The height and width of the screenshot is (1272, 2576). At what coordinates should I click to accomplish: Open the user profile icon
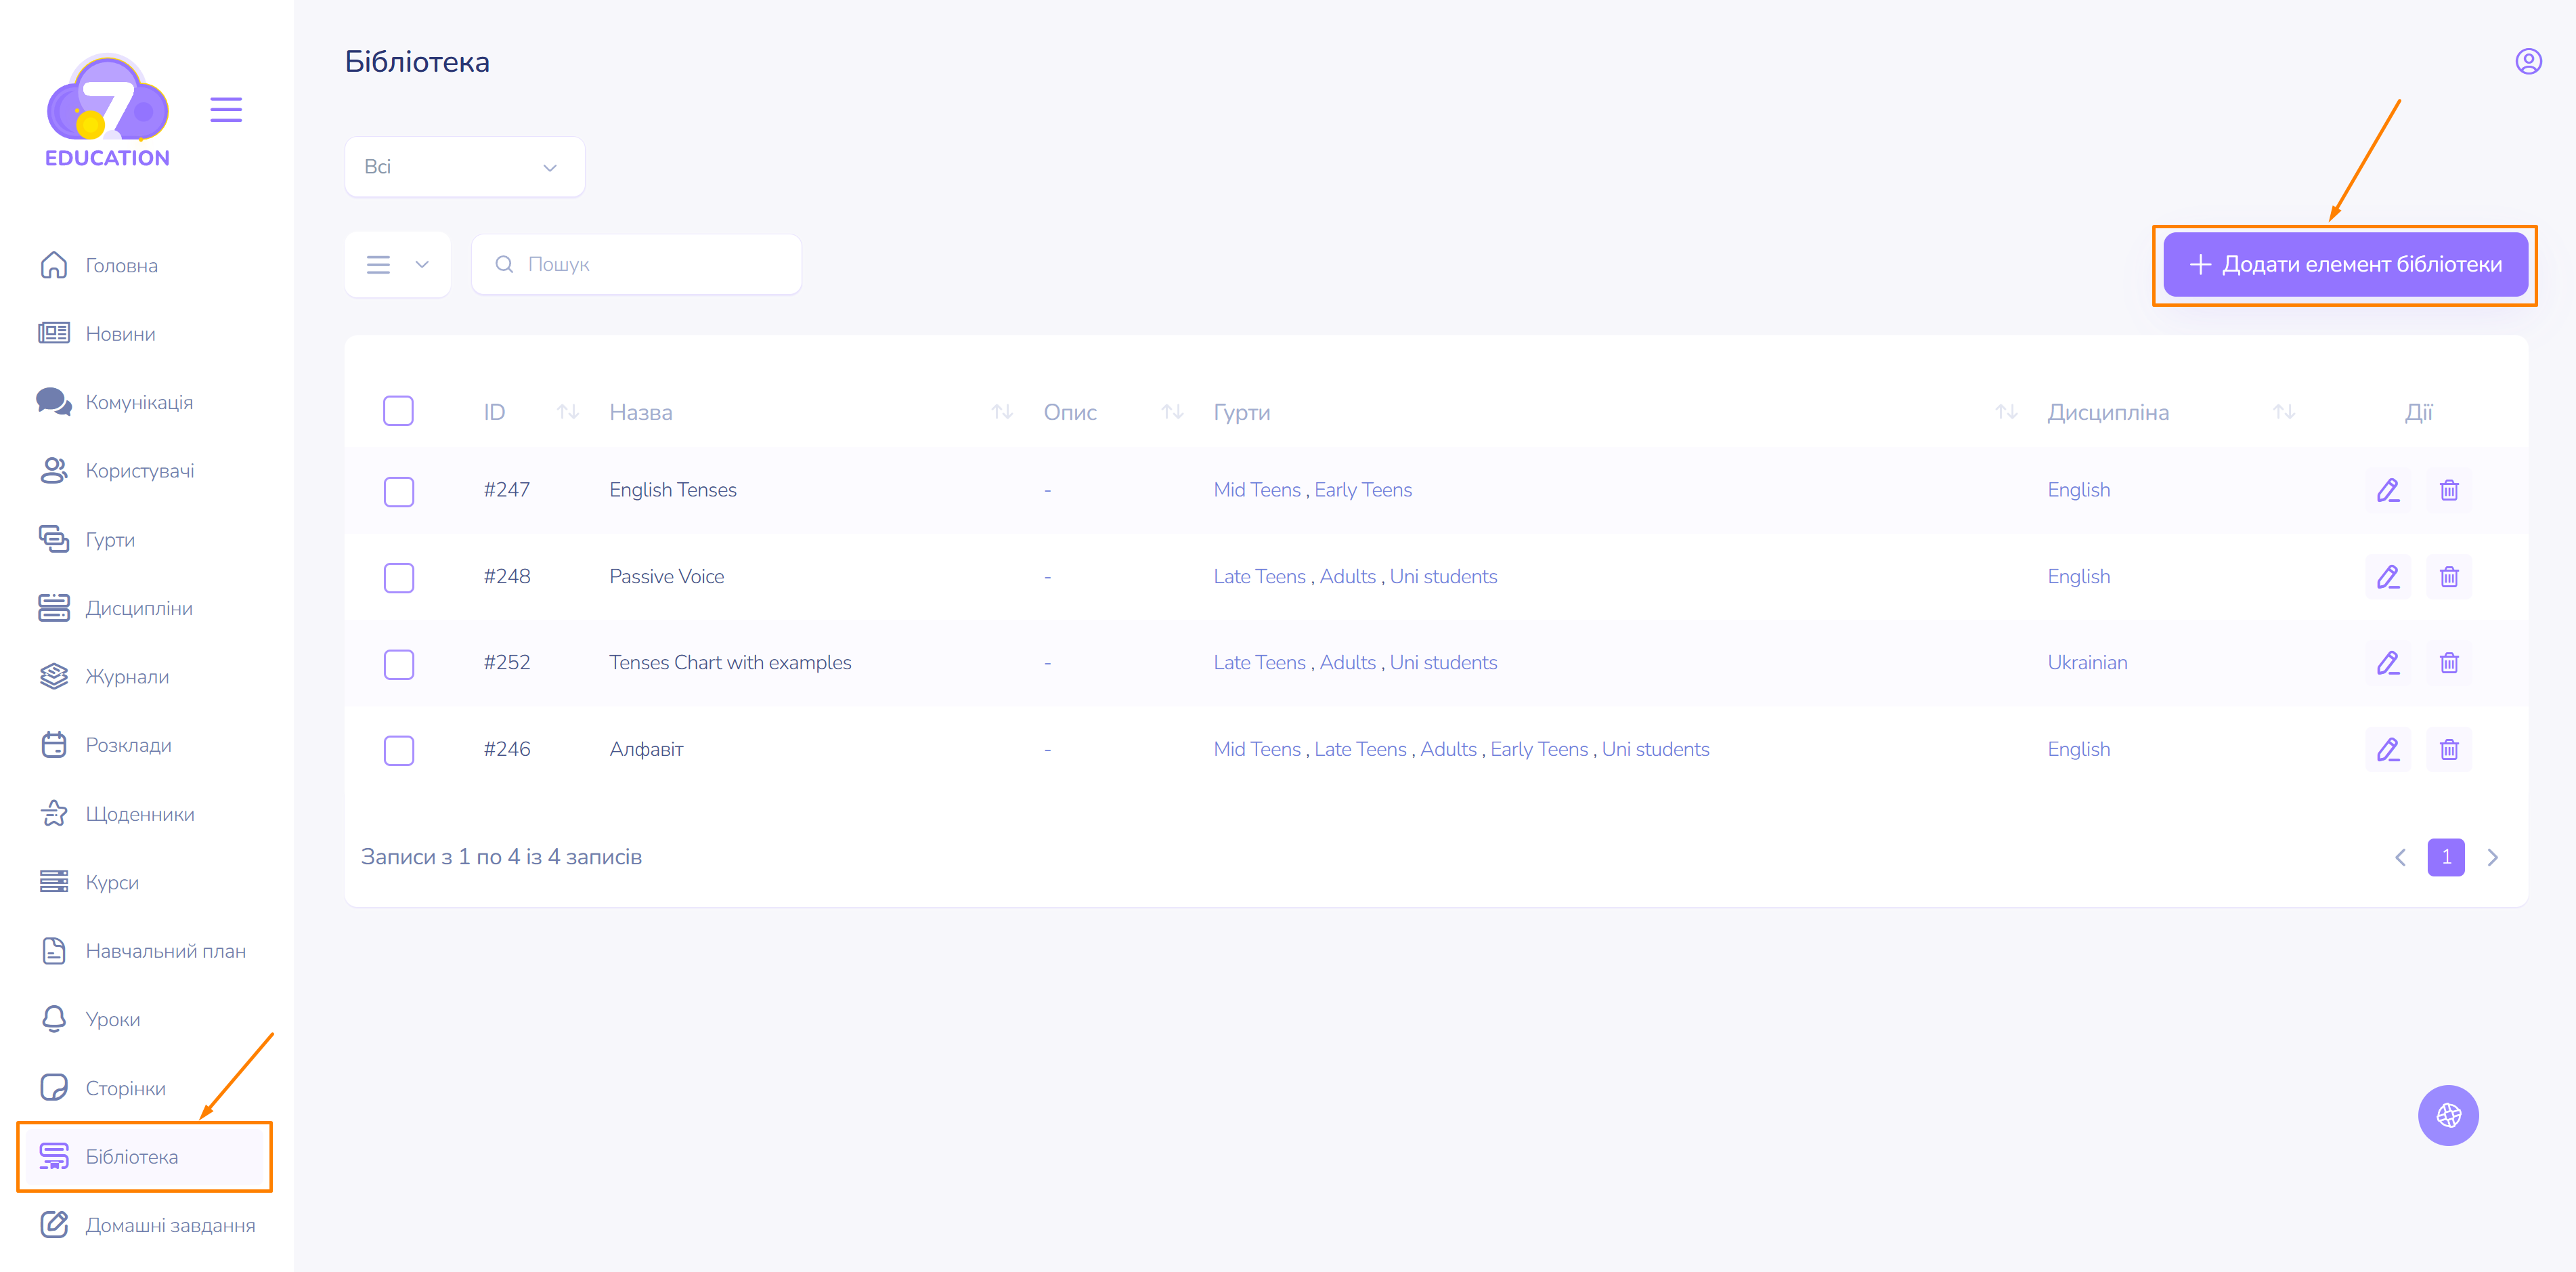(2528, 62)
